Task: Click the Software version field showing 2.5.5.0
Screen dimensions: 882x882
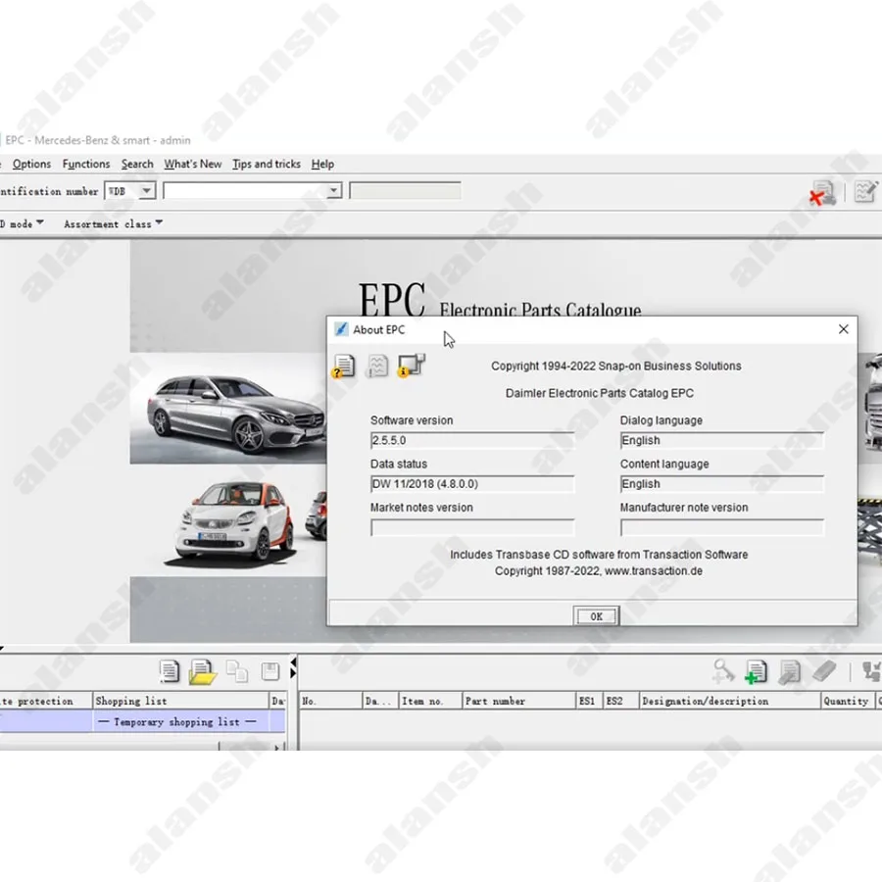Action: [x=472, y=440]
